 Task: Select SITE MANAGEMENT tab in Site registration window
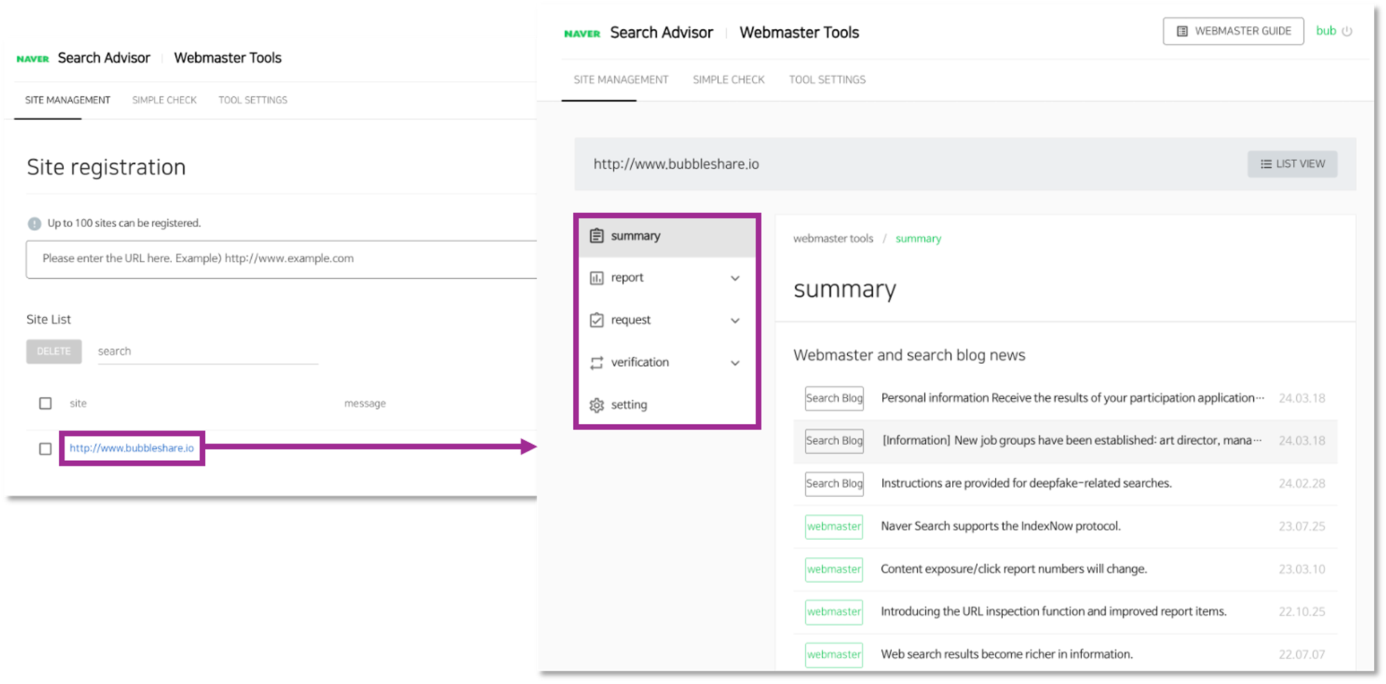68,100
